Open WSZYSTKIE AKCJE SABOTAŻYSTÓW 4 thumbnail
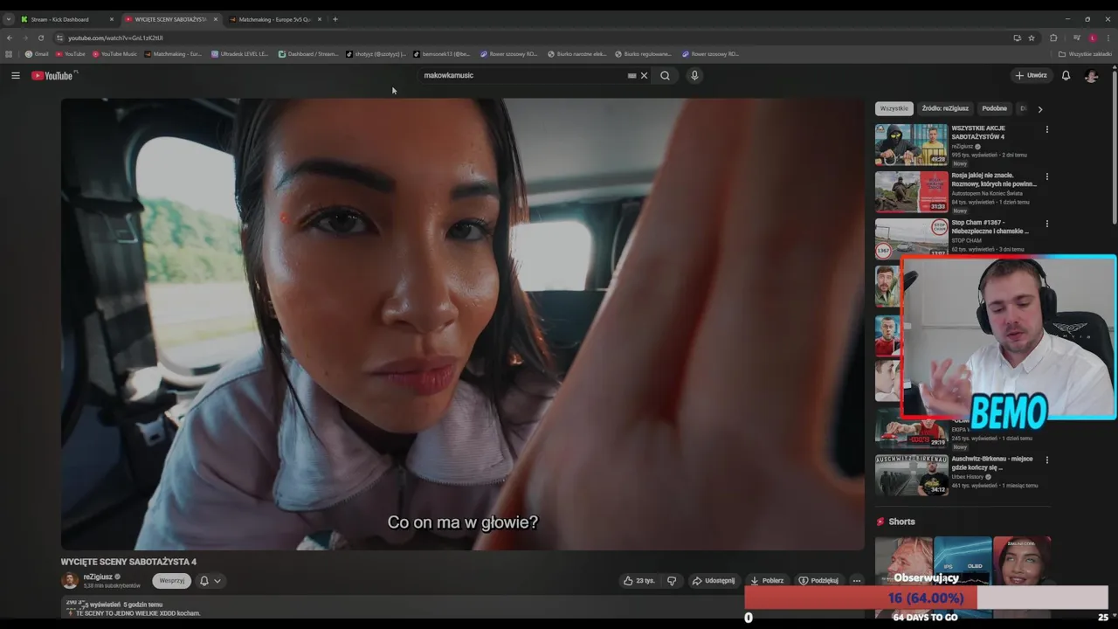The width and height of the screenshot is (1118, 629). pyautogui.click(x=911, y=144)
